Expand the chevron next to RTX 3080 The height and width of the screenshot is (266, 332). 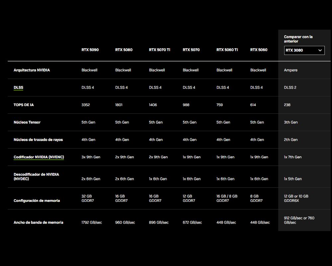point(320,50)
